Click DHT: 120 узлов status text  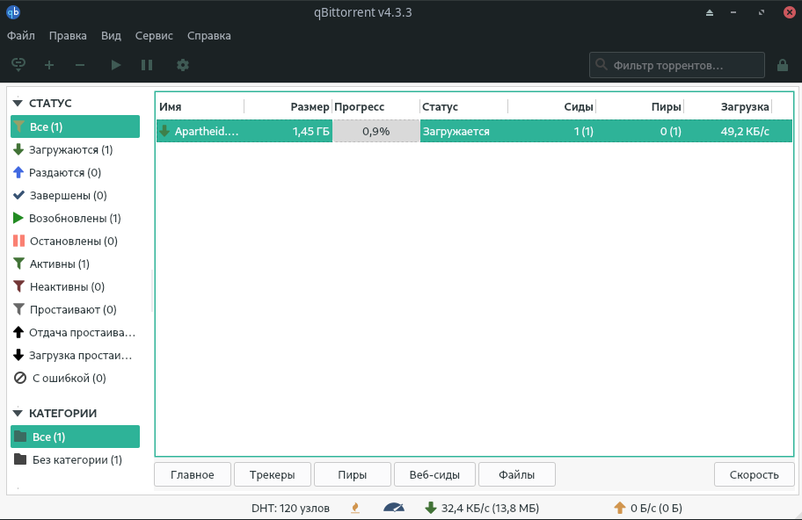coord(290,509)
